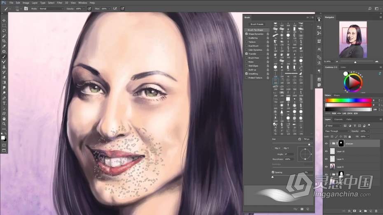383x215 pixels.
Task: Select the Type tool
Action: [x=4, y=103]
